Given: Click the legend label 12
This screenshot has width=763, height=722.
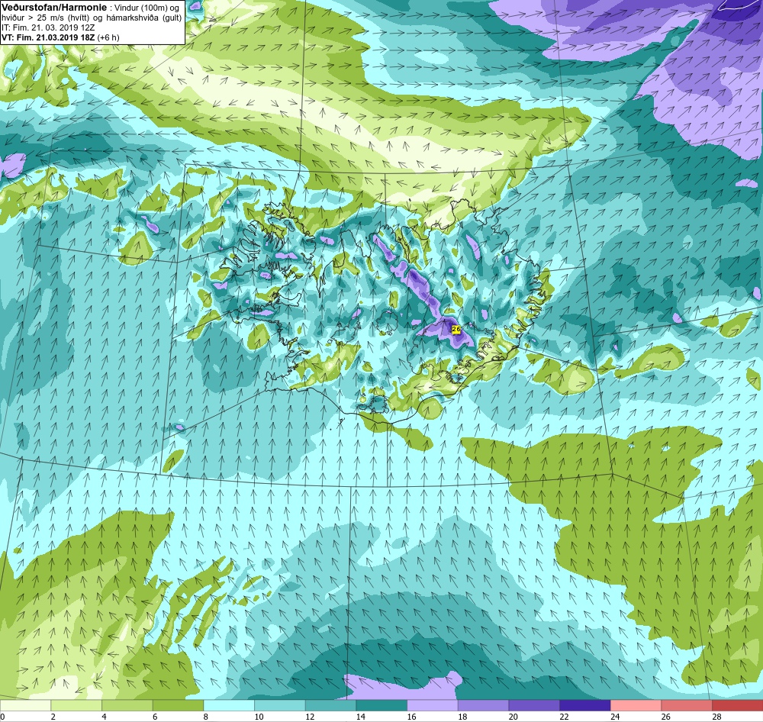Looking at the screenshot, I should click(x=310, y=717).
